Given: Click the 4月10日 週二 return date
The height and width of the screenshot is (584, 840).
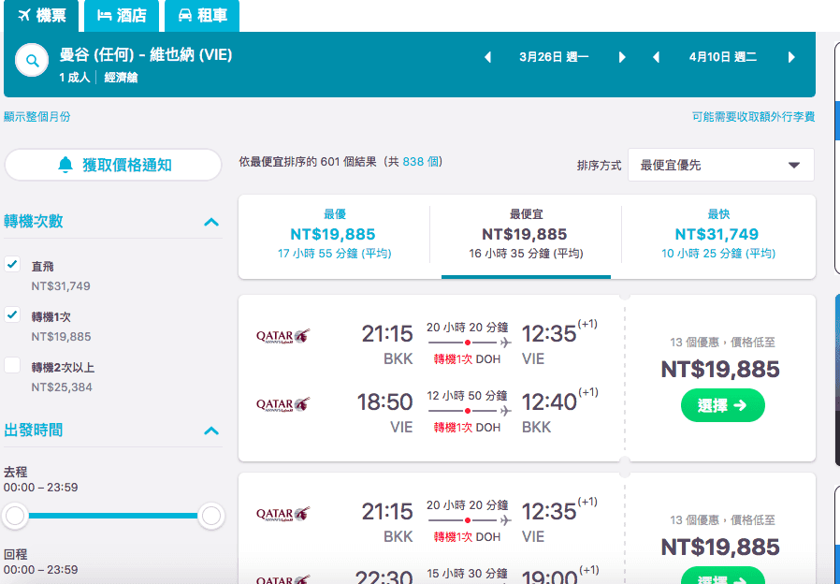Looking at the screenshot, I should pyautogui.click(x=723, y=57).
